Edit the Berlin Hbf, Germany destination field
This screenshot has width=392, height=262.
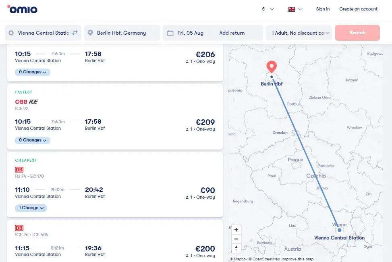coord(122,33)
